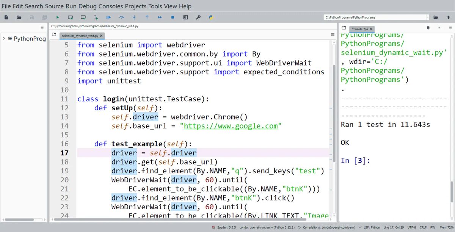The height and width of the screenshot is (232, 455).
Task: Click Mem 72% status indicator
Action: 447,227
